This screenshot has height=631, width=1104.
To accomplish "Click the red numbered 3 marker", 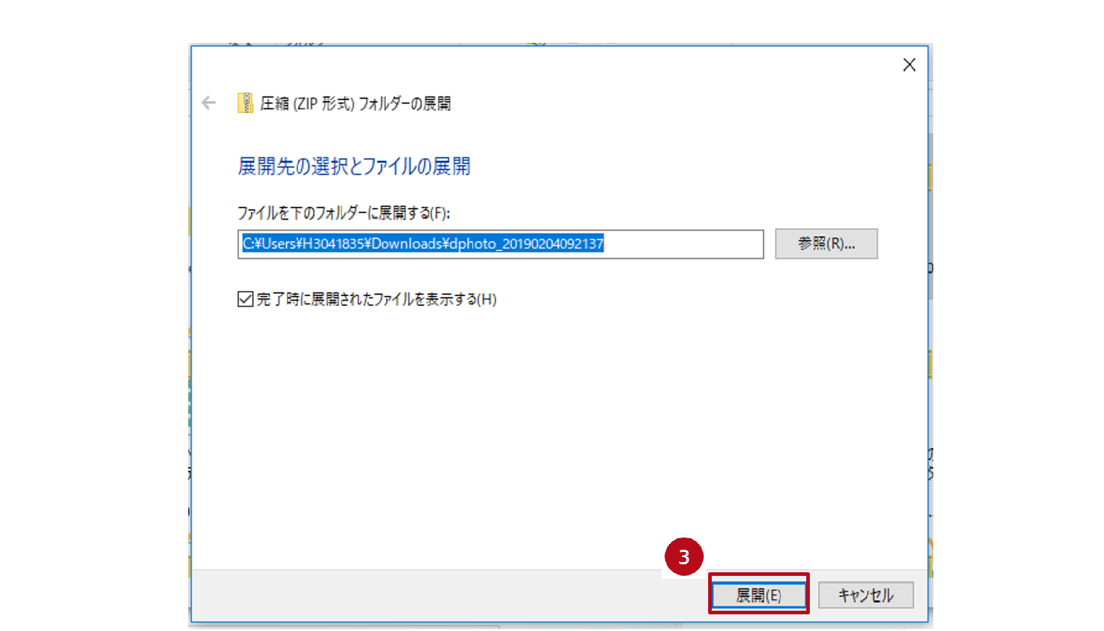I will point(683,556).
